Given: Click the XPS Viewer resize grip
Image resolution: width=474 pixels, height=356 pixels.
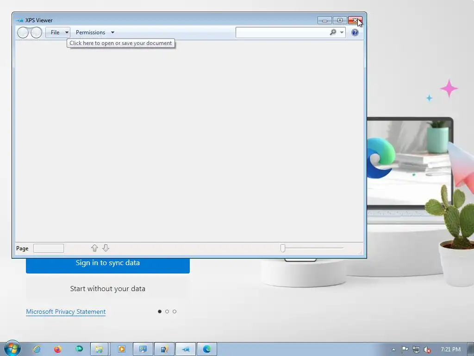Looking at the screenshot, I should click(360, 253).
